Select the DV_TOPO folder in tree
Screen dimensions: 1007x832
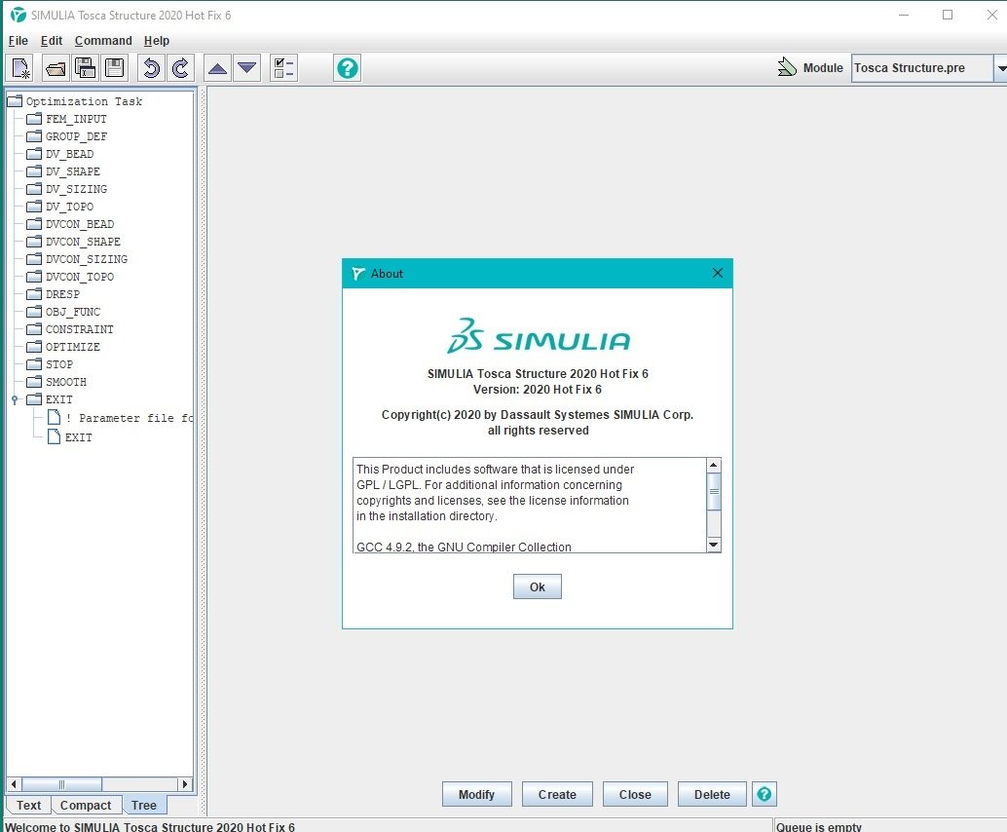point(69,207)
